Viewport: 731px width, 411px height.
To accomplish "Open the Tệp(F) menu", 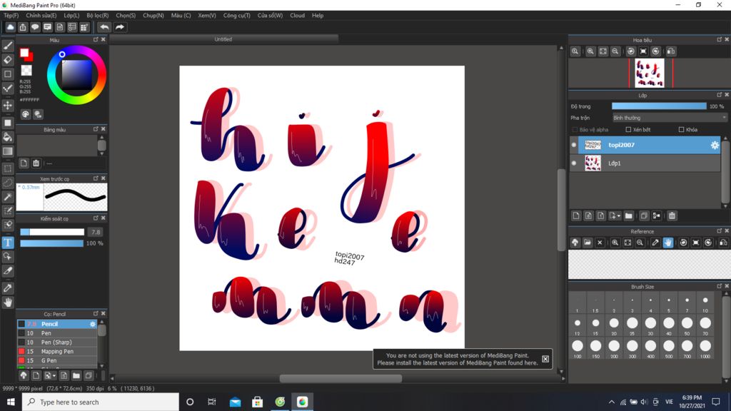I will tap(11, 16).
